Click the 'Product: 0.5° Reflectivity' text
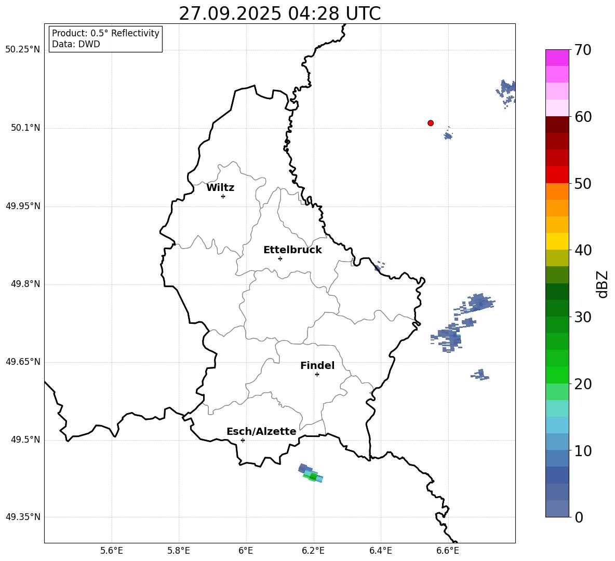This screenshot has width=615, height=561. [105, 33]
